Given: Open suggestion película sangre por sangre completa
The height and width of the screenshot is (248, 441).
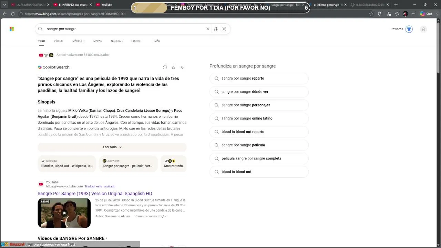Looking at the screenshot, I should (259, 158).
